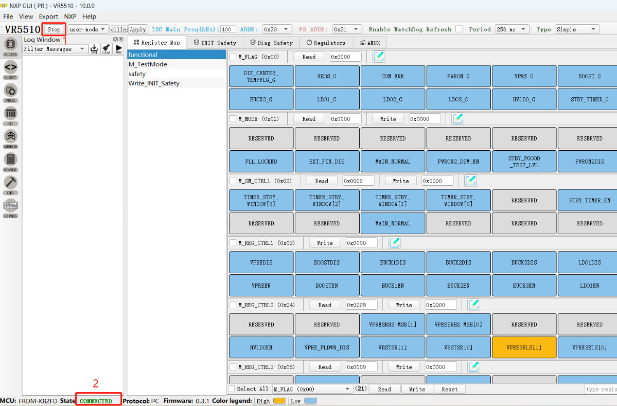
Task: Open the MIRROR tool in sidebar
Action: click(x=10, y=137)
